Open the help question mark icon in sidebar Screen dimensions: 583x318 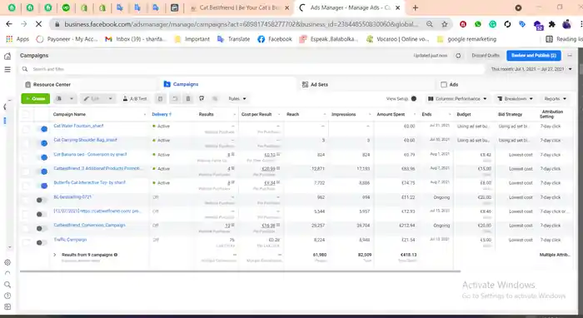(7, 296)
